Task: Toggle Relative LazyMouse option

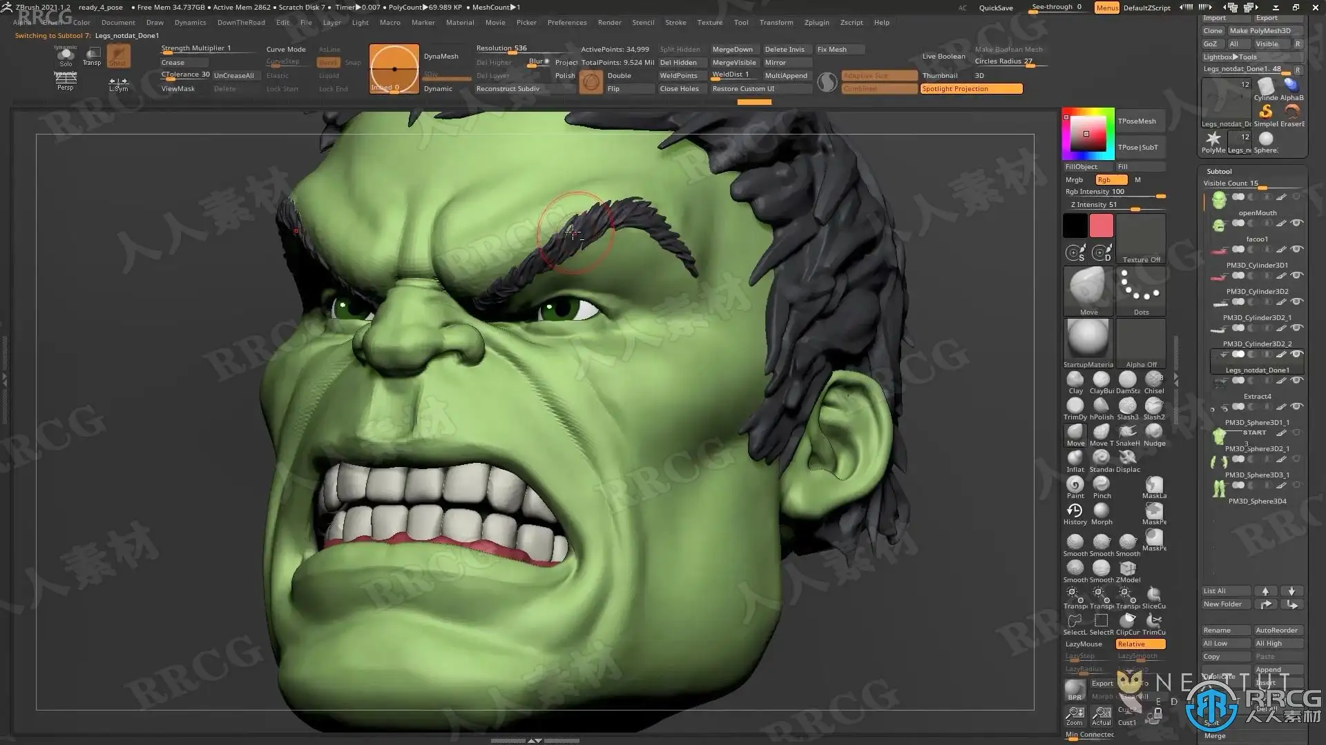Action: (1140, 644)
